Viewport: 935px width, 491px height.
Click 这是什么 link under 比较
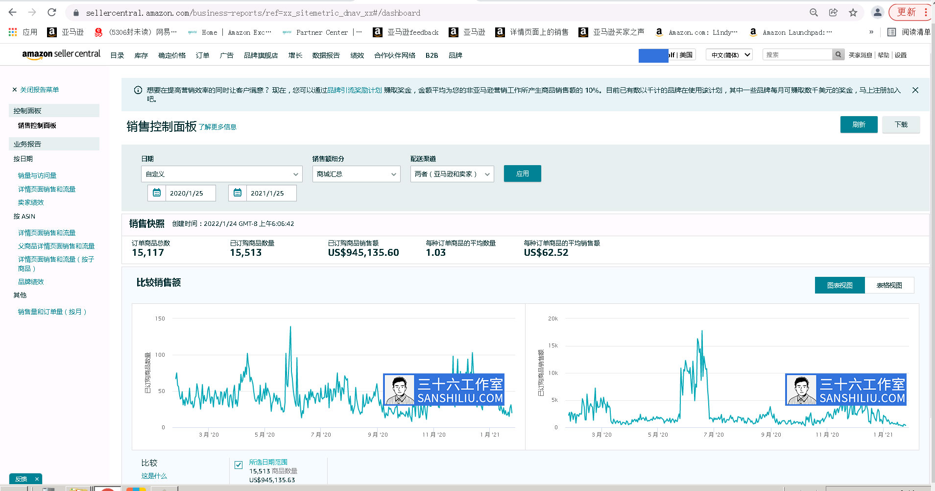(x=154, y=476)
